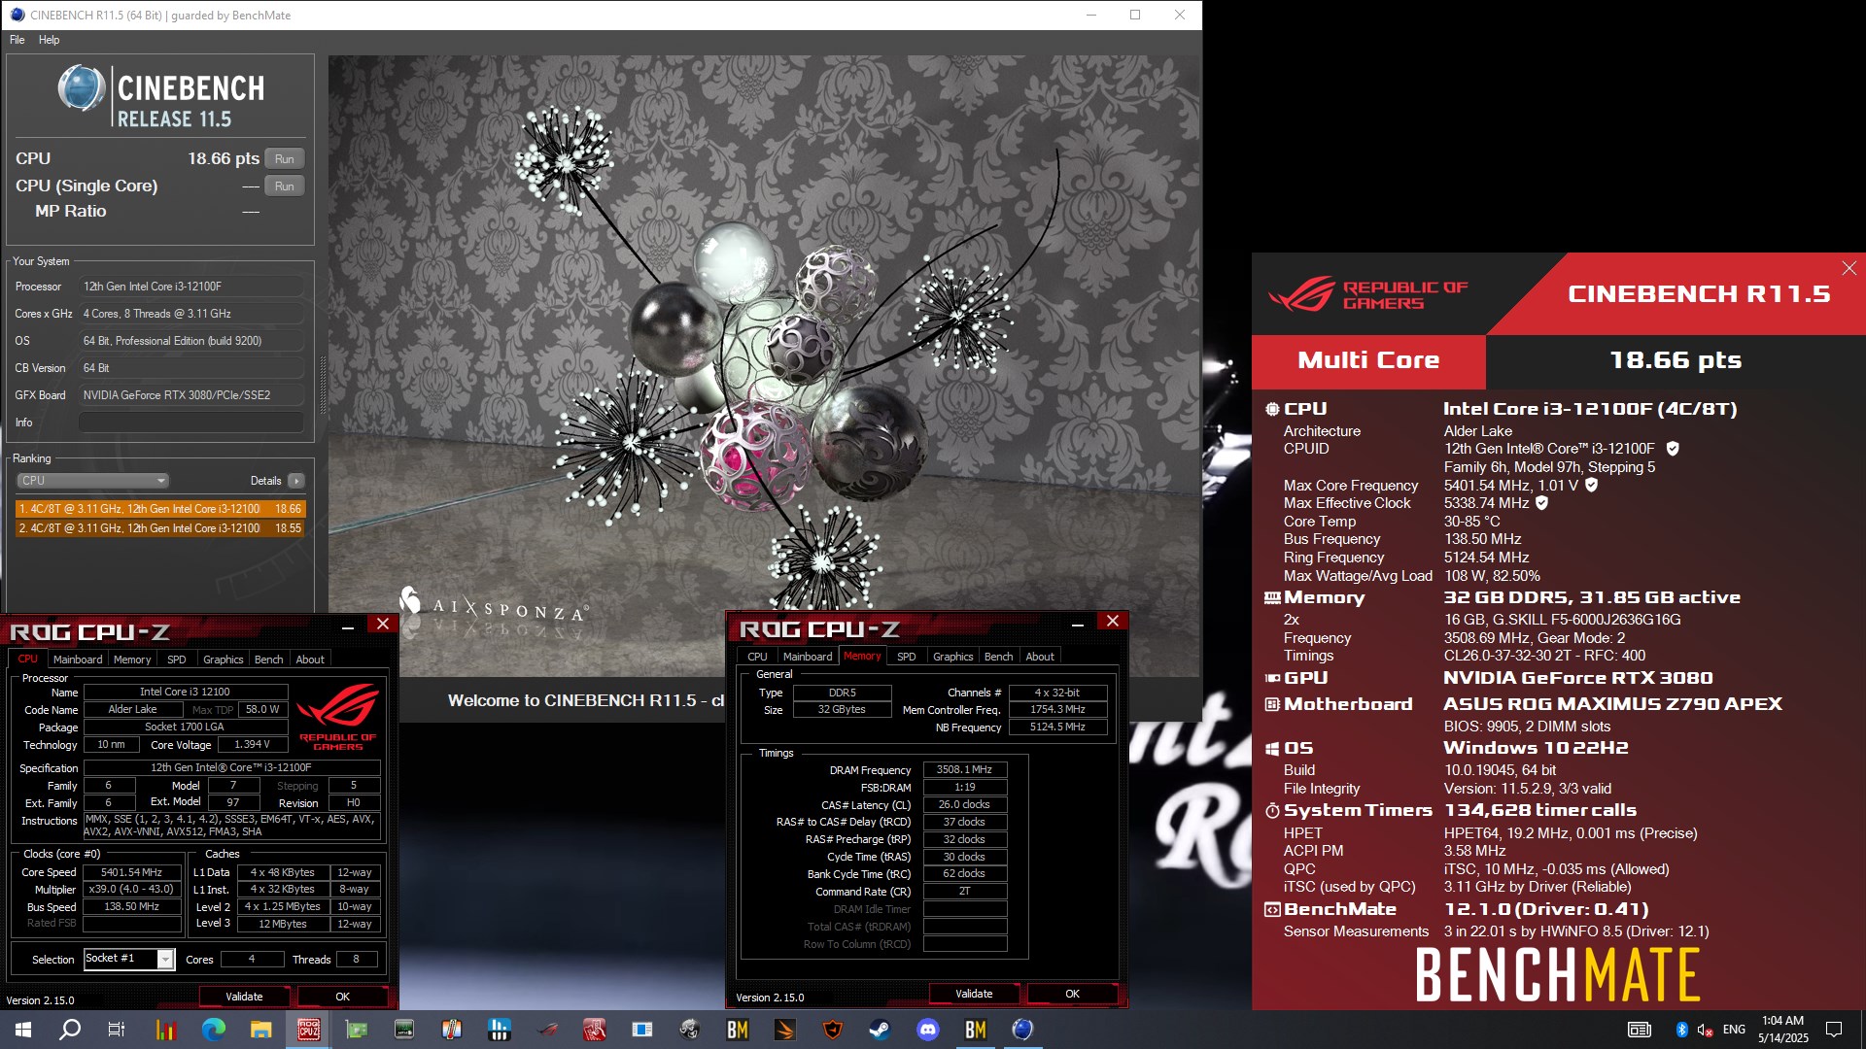Click the Cinebench status bar welcome message
This screenshot has width=1866, height=1049.
pyautogui.click(x=586, y=700)
